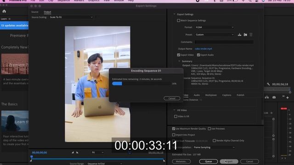This screenshot has width=294, height=165.
Task: Click the Set In Point marker icon
Action: [73, 153]
